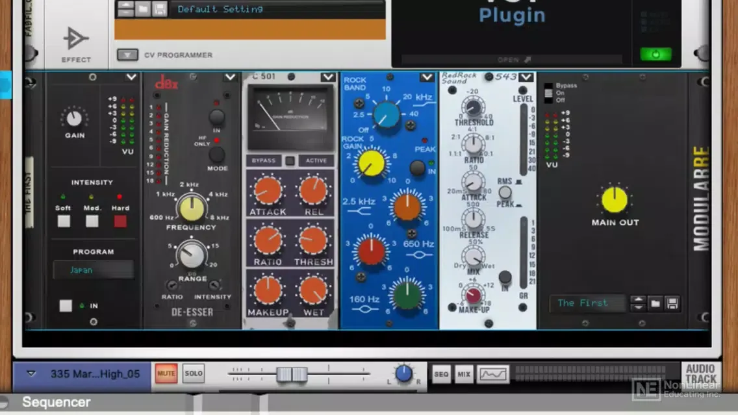Screen dimensions: 738x415
Task: Toggle the C 501 bypass/active switch
Action: (290, 161)
